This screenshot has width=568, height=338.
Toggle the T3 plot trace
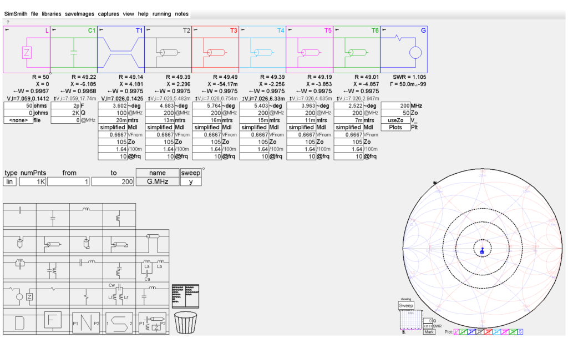[x=489, y=332]
